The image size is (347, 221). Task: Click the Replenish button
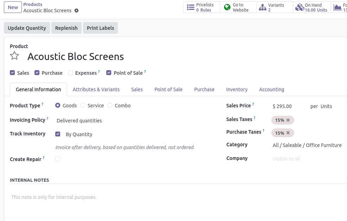pos(67,28)
